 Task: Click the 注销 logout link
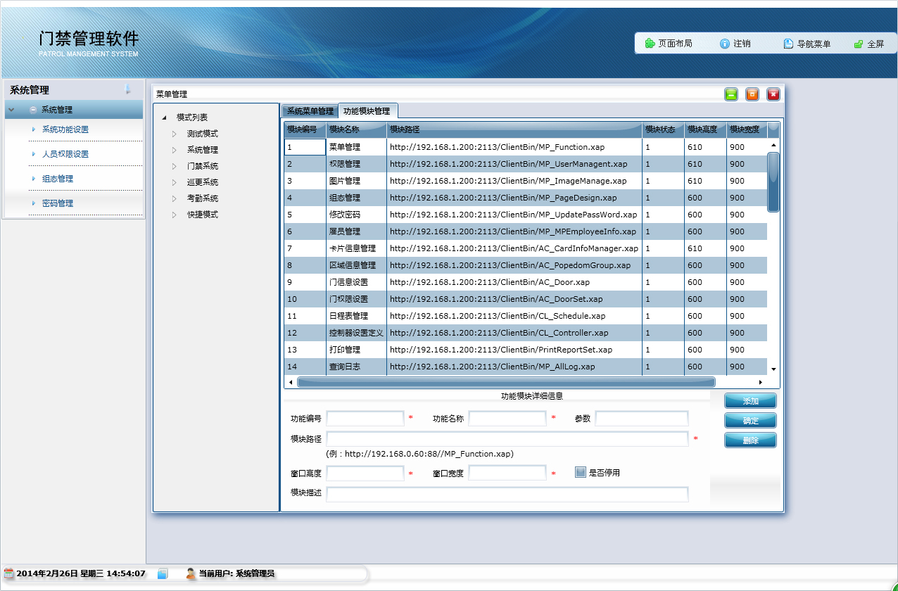pyautogui.click(x=742, y=44)
